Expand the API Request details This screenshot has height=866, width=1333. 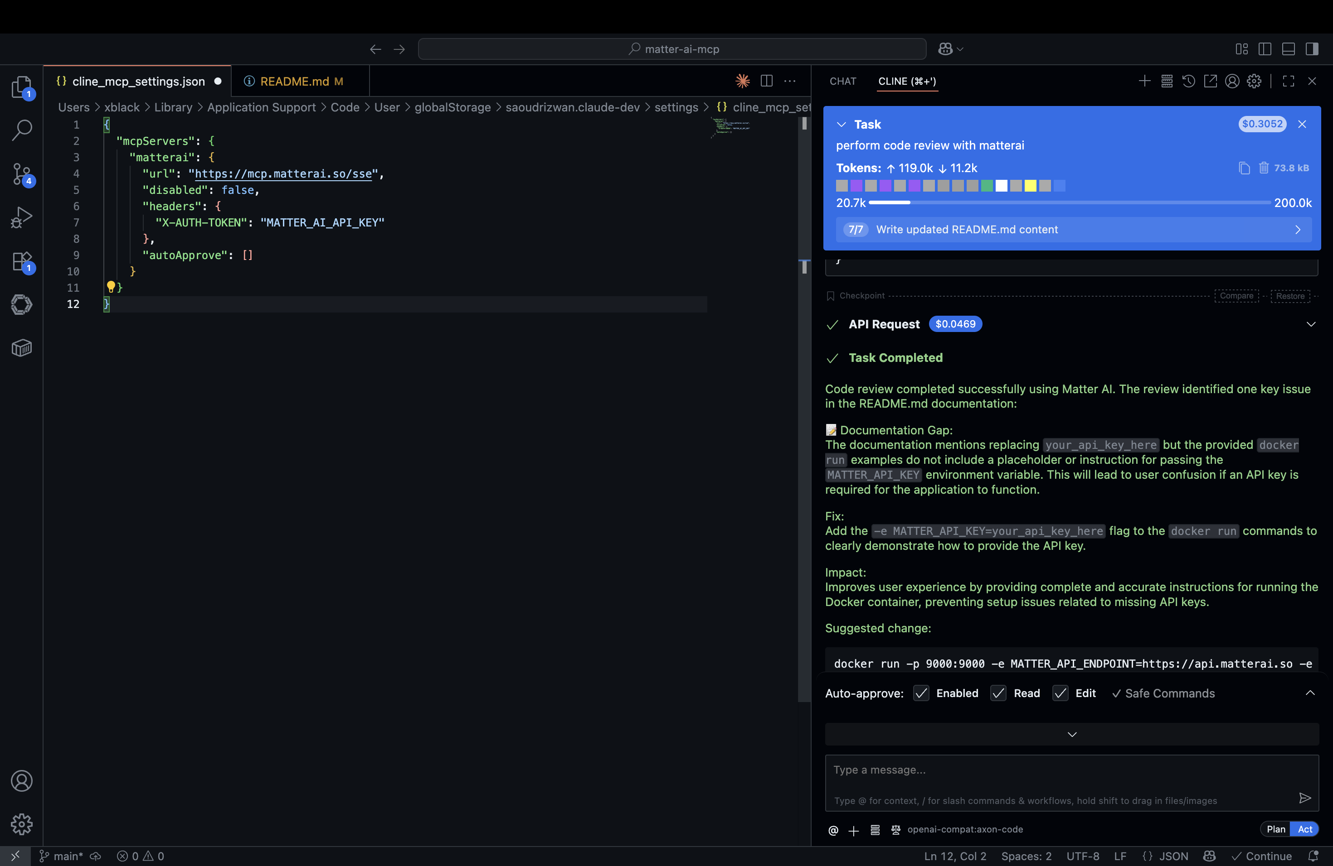coord(1311,324)
